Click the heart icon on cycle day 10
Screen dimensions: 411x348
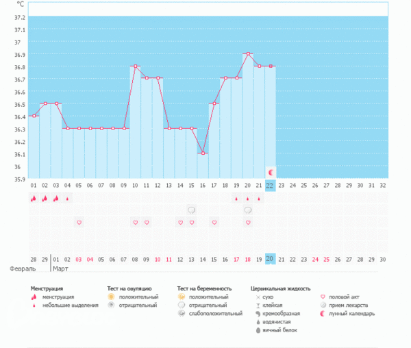(x=135, y=223)
